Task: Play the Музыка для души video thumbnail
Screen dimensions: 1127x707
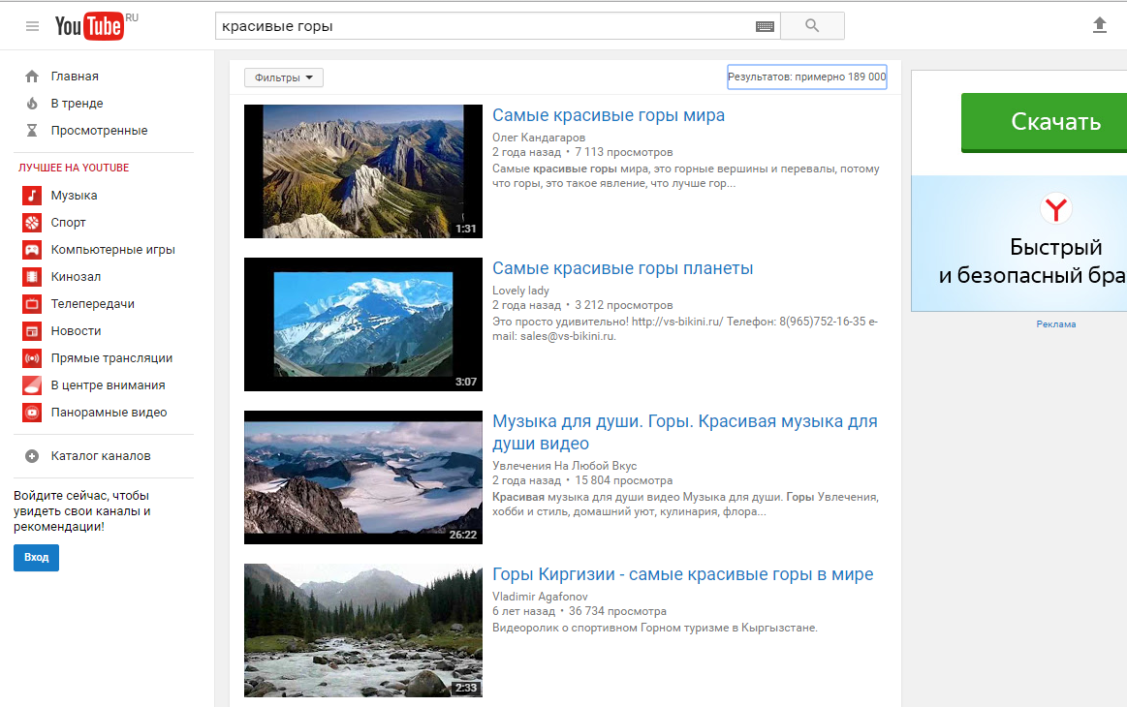Action: pos(362,477)
